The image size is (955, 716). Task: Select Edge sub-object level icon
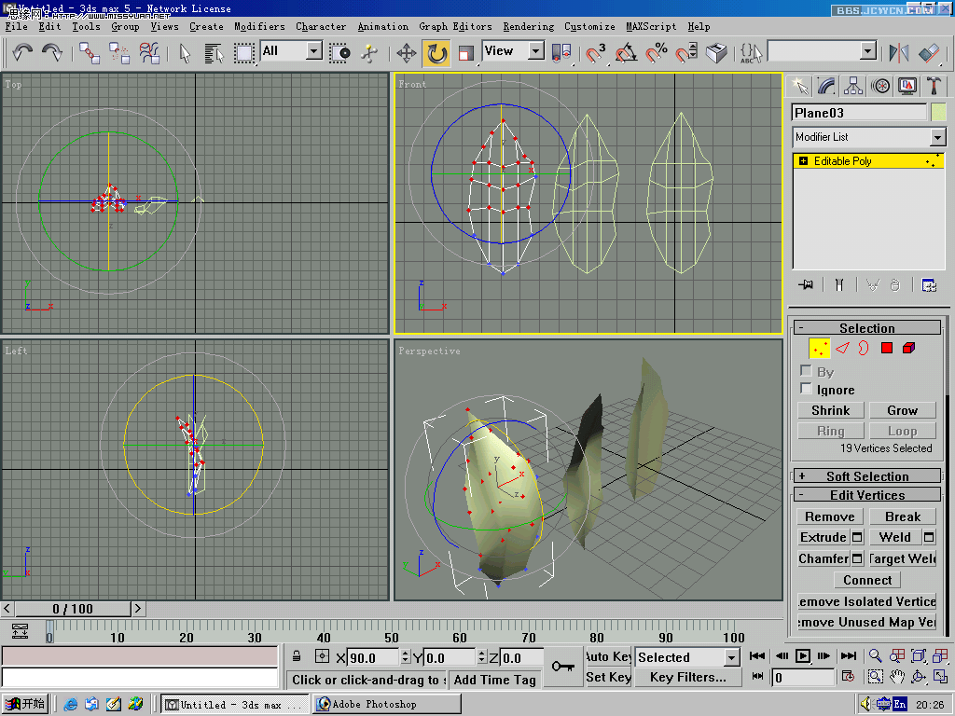point(842,349)
